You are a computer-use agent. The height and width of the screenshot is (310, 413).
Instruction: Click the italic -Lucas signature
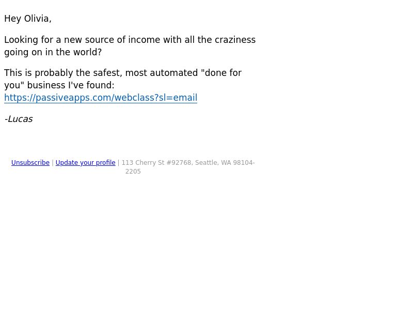click(x=19, y=119)
